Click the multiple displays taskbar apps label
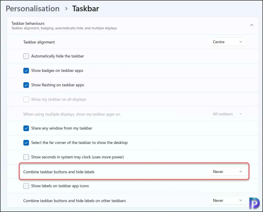 tap(72, 114)
